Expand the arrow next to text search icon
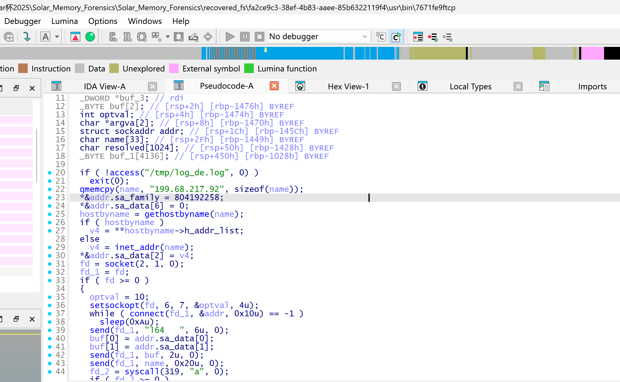 pos(57,37)
